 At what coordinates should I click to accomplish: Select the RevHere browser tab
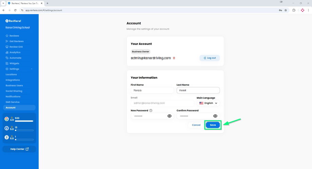coord(25,3)
